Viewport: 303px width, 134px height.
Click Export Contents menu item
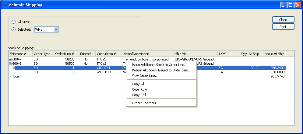[146, 103]
